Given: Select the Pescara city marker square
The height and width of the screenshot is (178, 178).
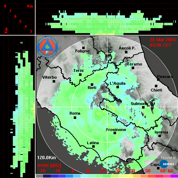Looking at the screenshot, I should tap(158, 80).
